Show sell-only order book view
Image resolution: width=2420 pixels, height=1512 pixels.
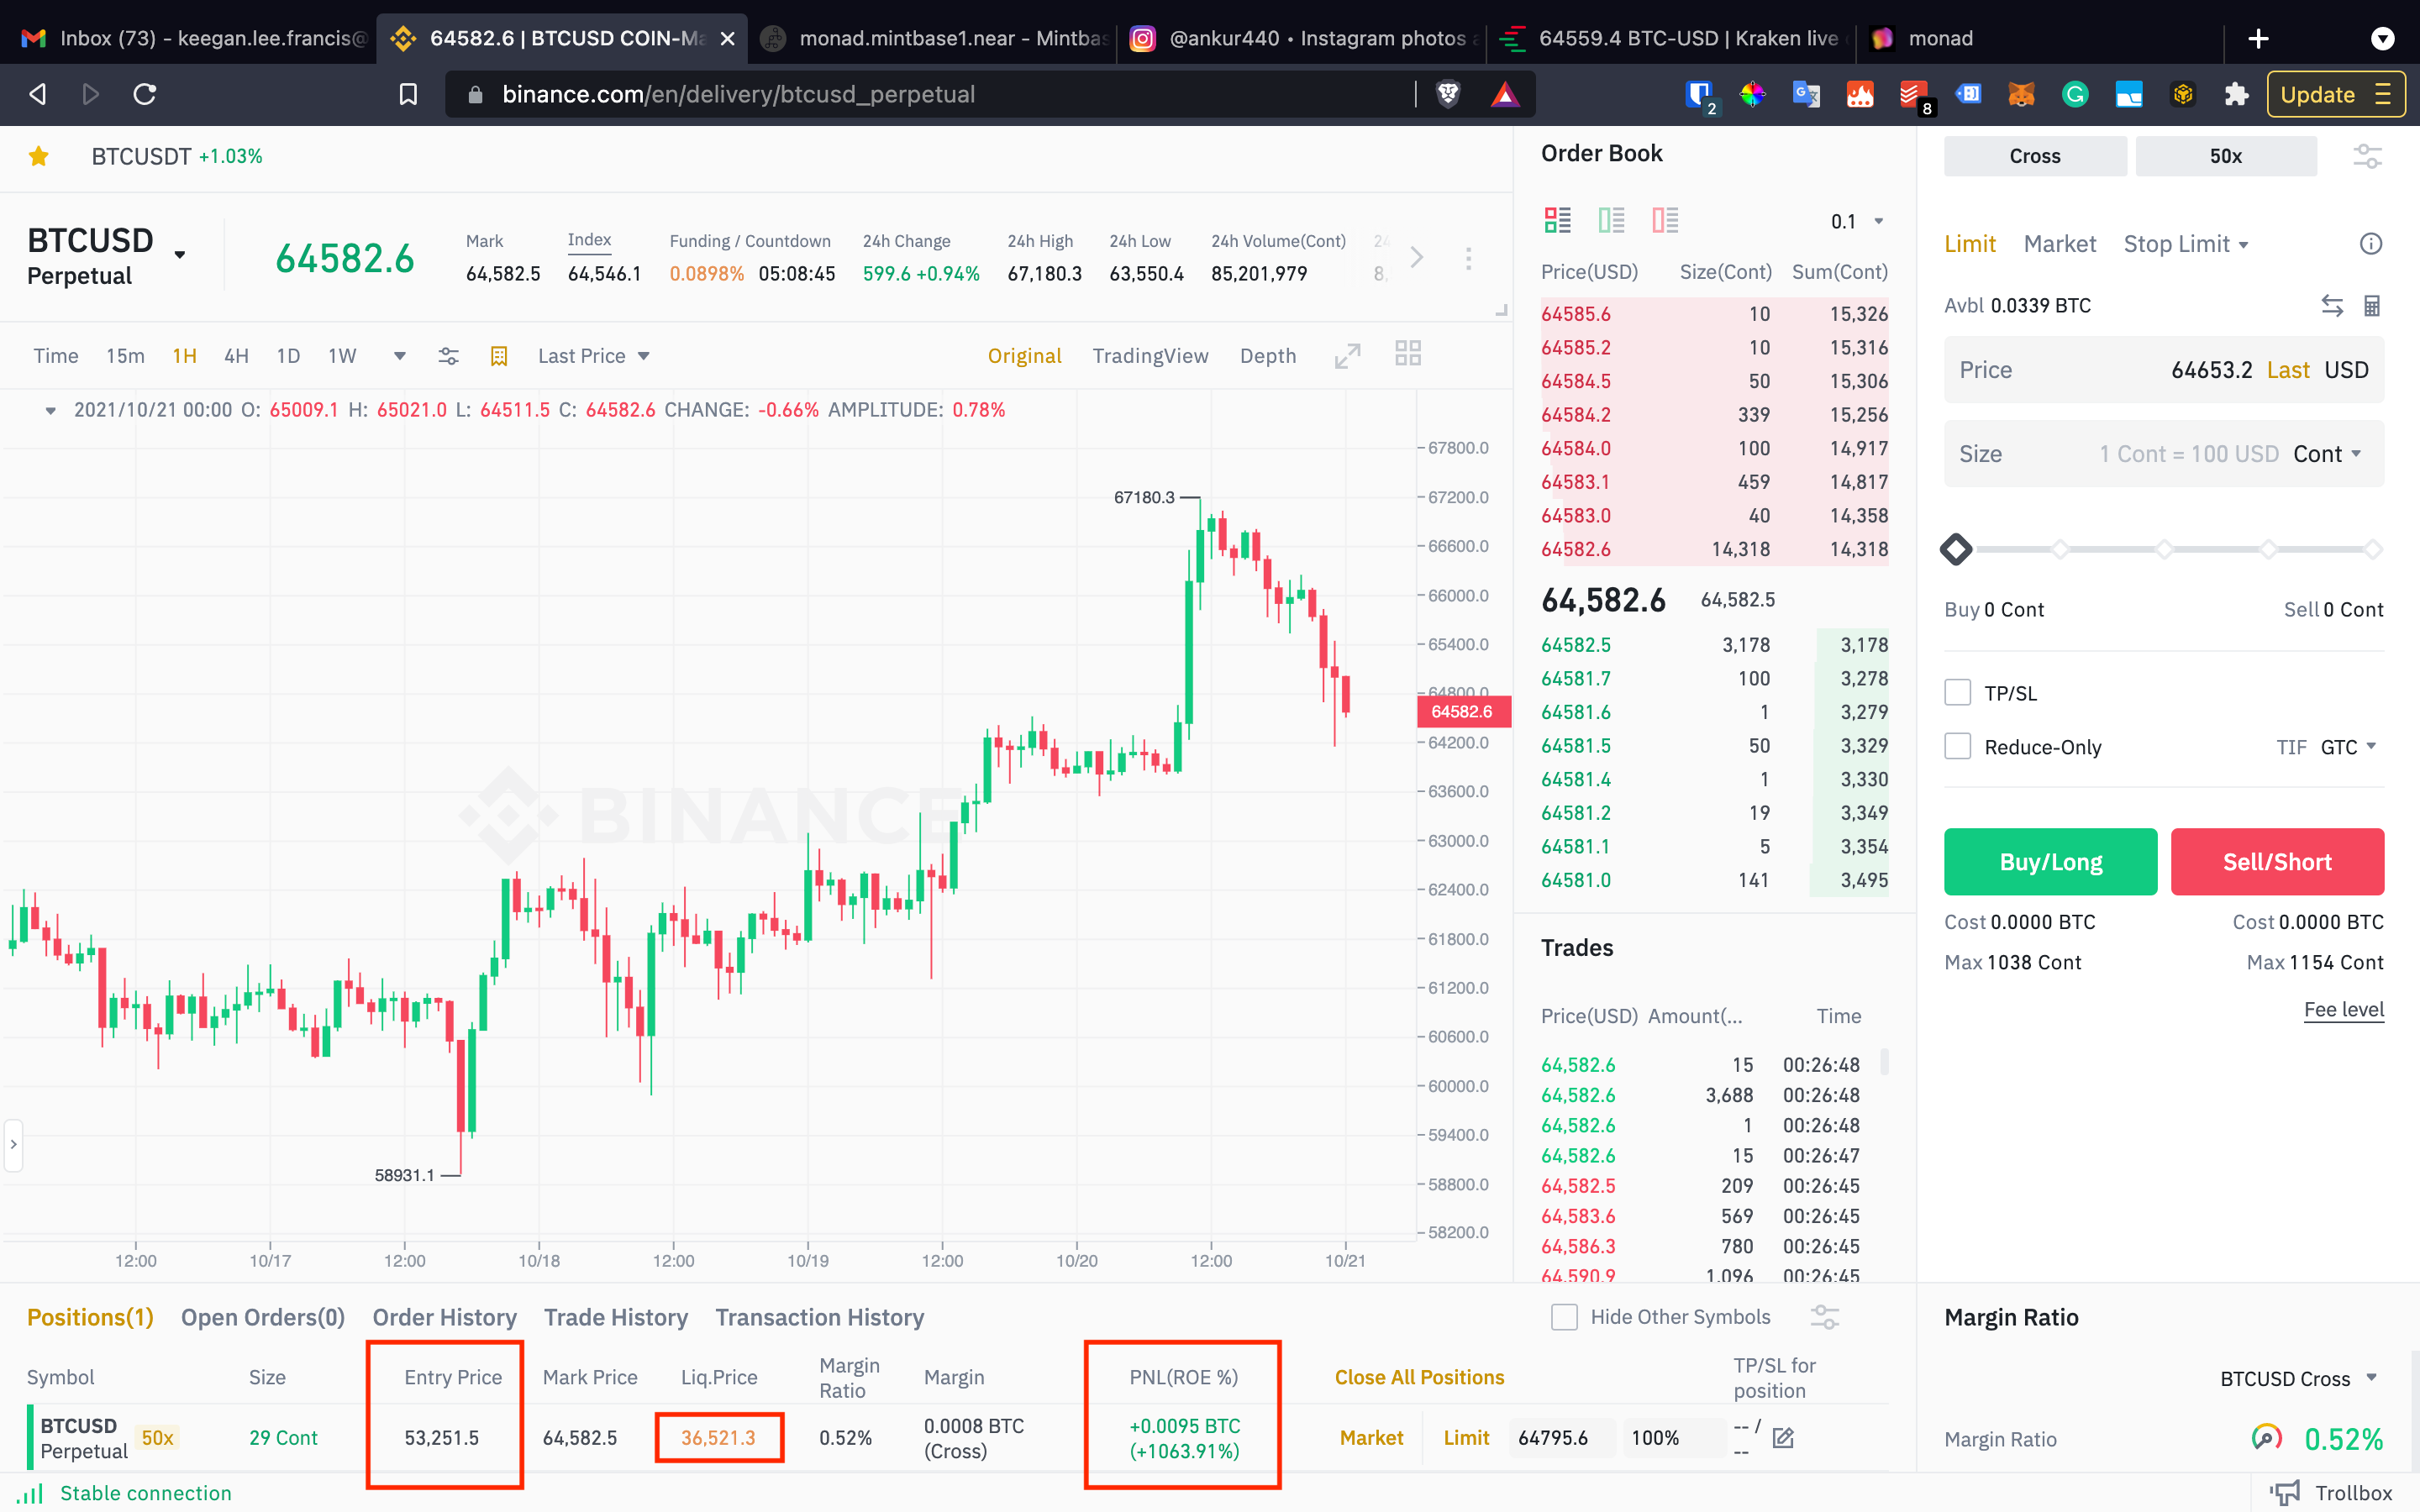(1664, 220)
